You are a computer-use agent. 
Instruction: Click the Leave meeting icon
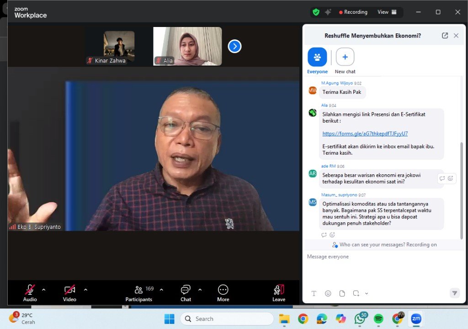pos(279,290)
